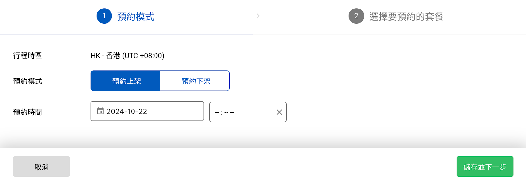Click the HK - 香港 (UTC +08:00) timezone text
Image resolution: width=526 pixels, height=182 pixels.
(128, 56)
